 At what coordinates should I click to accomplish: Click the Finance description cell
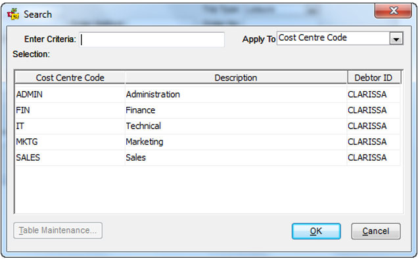pyautogui.click(x=236, y=110)
